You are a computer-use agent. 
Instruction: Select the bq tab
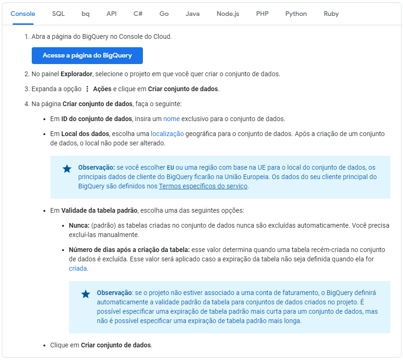coord(85,14)
